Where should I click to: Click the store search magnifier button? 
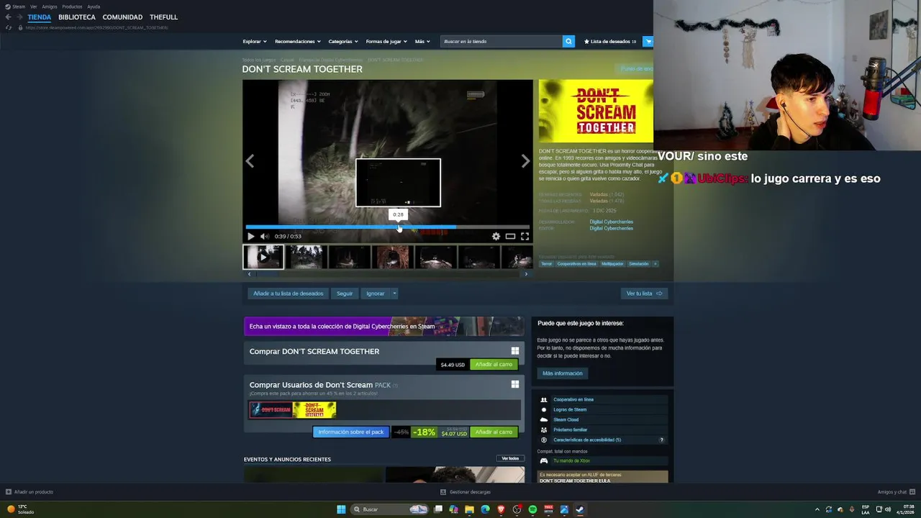click(x=568, y=41)
